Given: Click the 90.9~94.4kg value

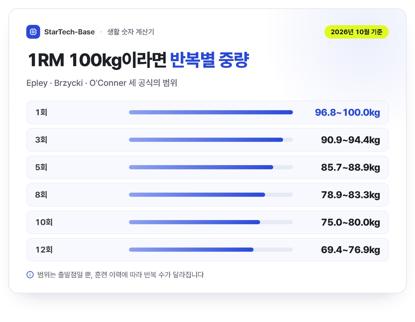Looking at the screenshot, I should [350, 140].
